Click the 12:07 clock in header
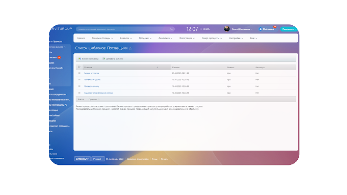This screenshot has height=195, width=347. pyautogui.click(x=192, y=29)
